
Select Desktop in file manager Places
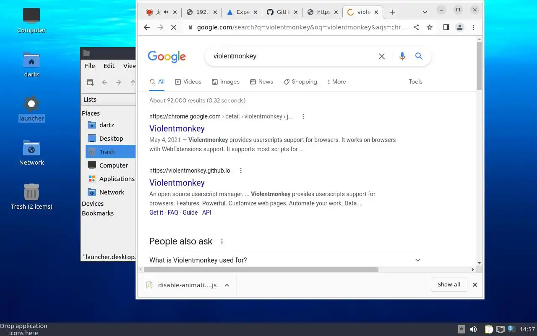110,139
